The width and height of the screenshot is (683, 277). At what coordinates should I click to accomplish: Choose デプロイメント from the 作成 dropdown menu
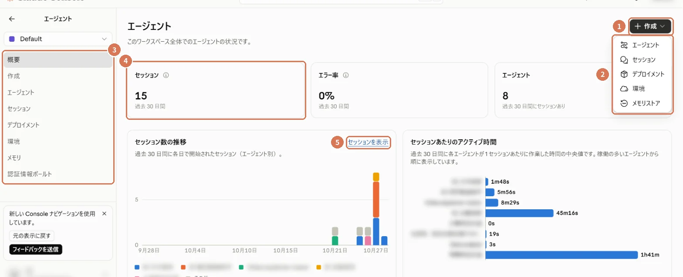[x=642, y=74]
